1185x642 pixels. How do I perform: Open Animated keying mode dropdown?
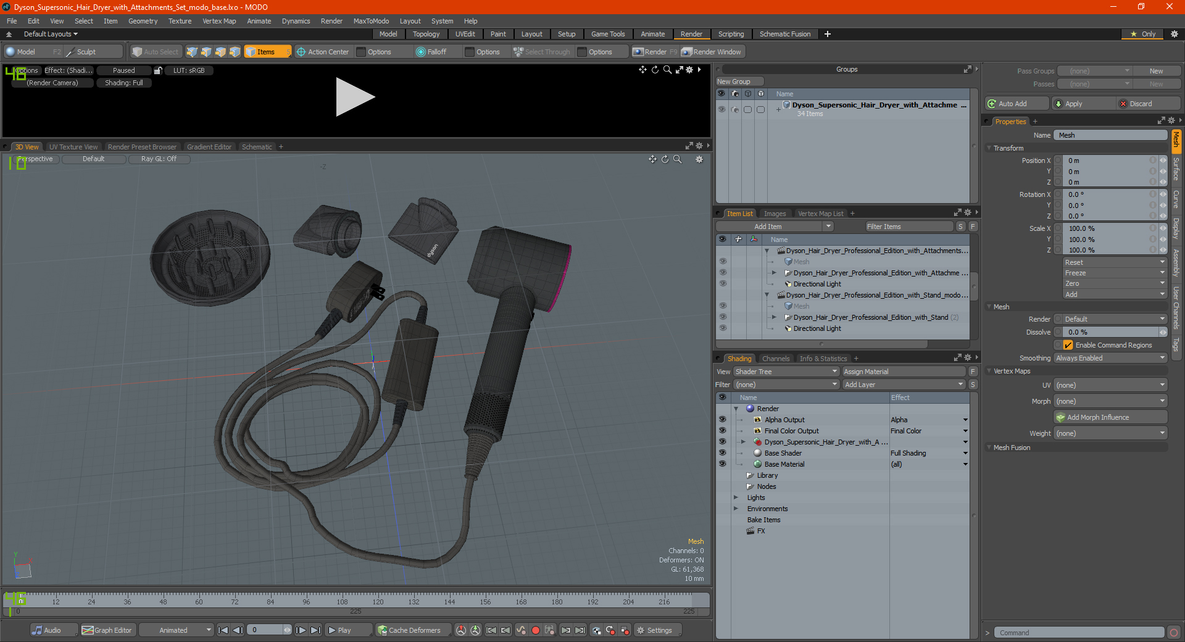[x=177, y=630]
